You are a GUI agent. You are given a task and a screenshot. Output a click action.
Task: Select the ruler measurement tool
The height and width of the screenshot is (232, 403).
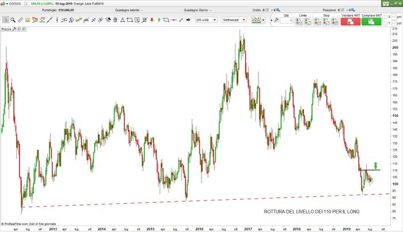(21, 20)
